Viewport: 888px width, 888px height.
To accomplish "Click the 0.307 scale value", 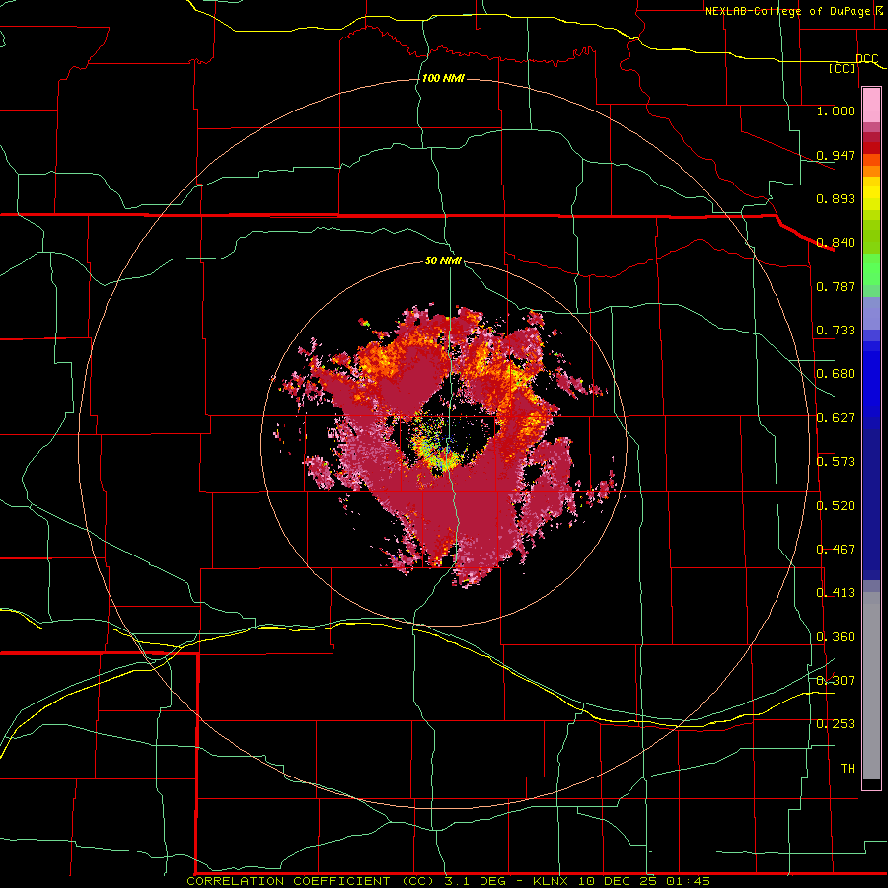I will coord(836,680).
